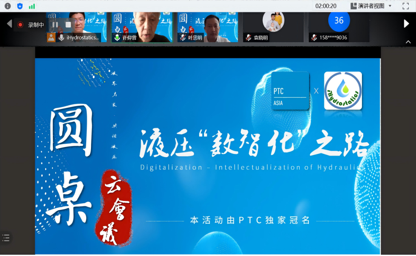Collapse the participant video strip with the chevron
This screenshot has height=256, width=416.
(408, 42)
